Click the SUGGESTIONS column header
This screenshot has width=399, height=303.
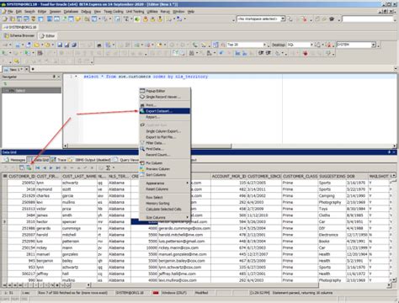click(332, 176)
